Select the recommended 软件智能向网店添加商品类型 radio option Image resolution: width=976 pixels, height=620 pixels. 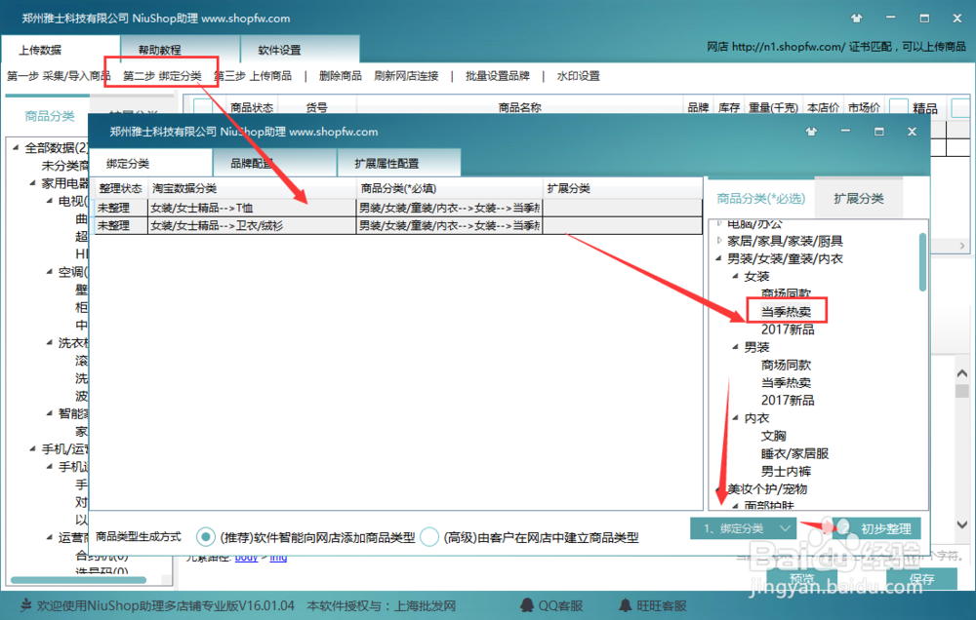pyautogui.click(x=205, y=537)
